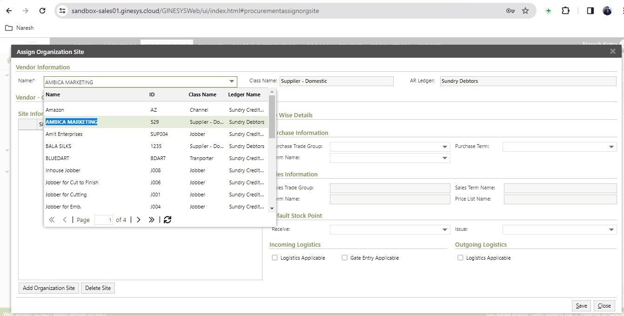Click the Delete Site button

coord(98,288)
